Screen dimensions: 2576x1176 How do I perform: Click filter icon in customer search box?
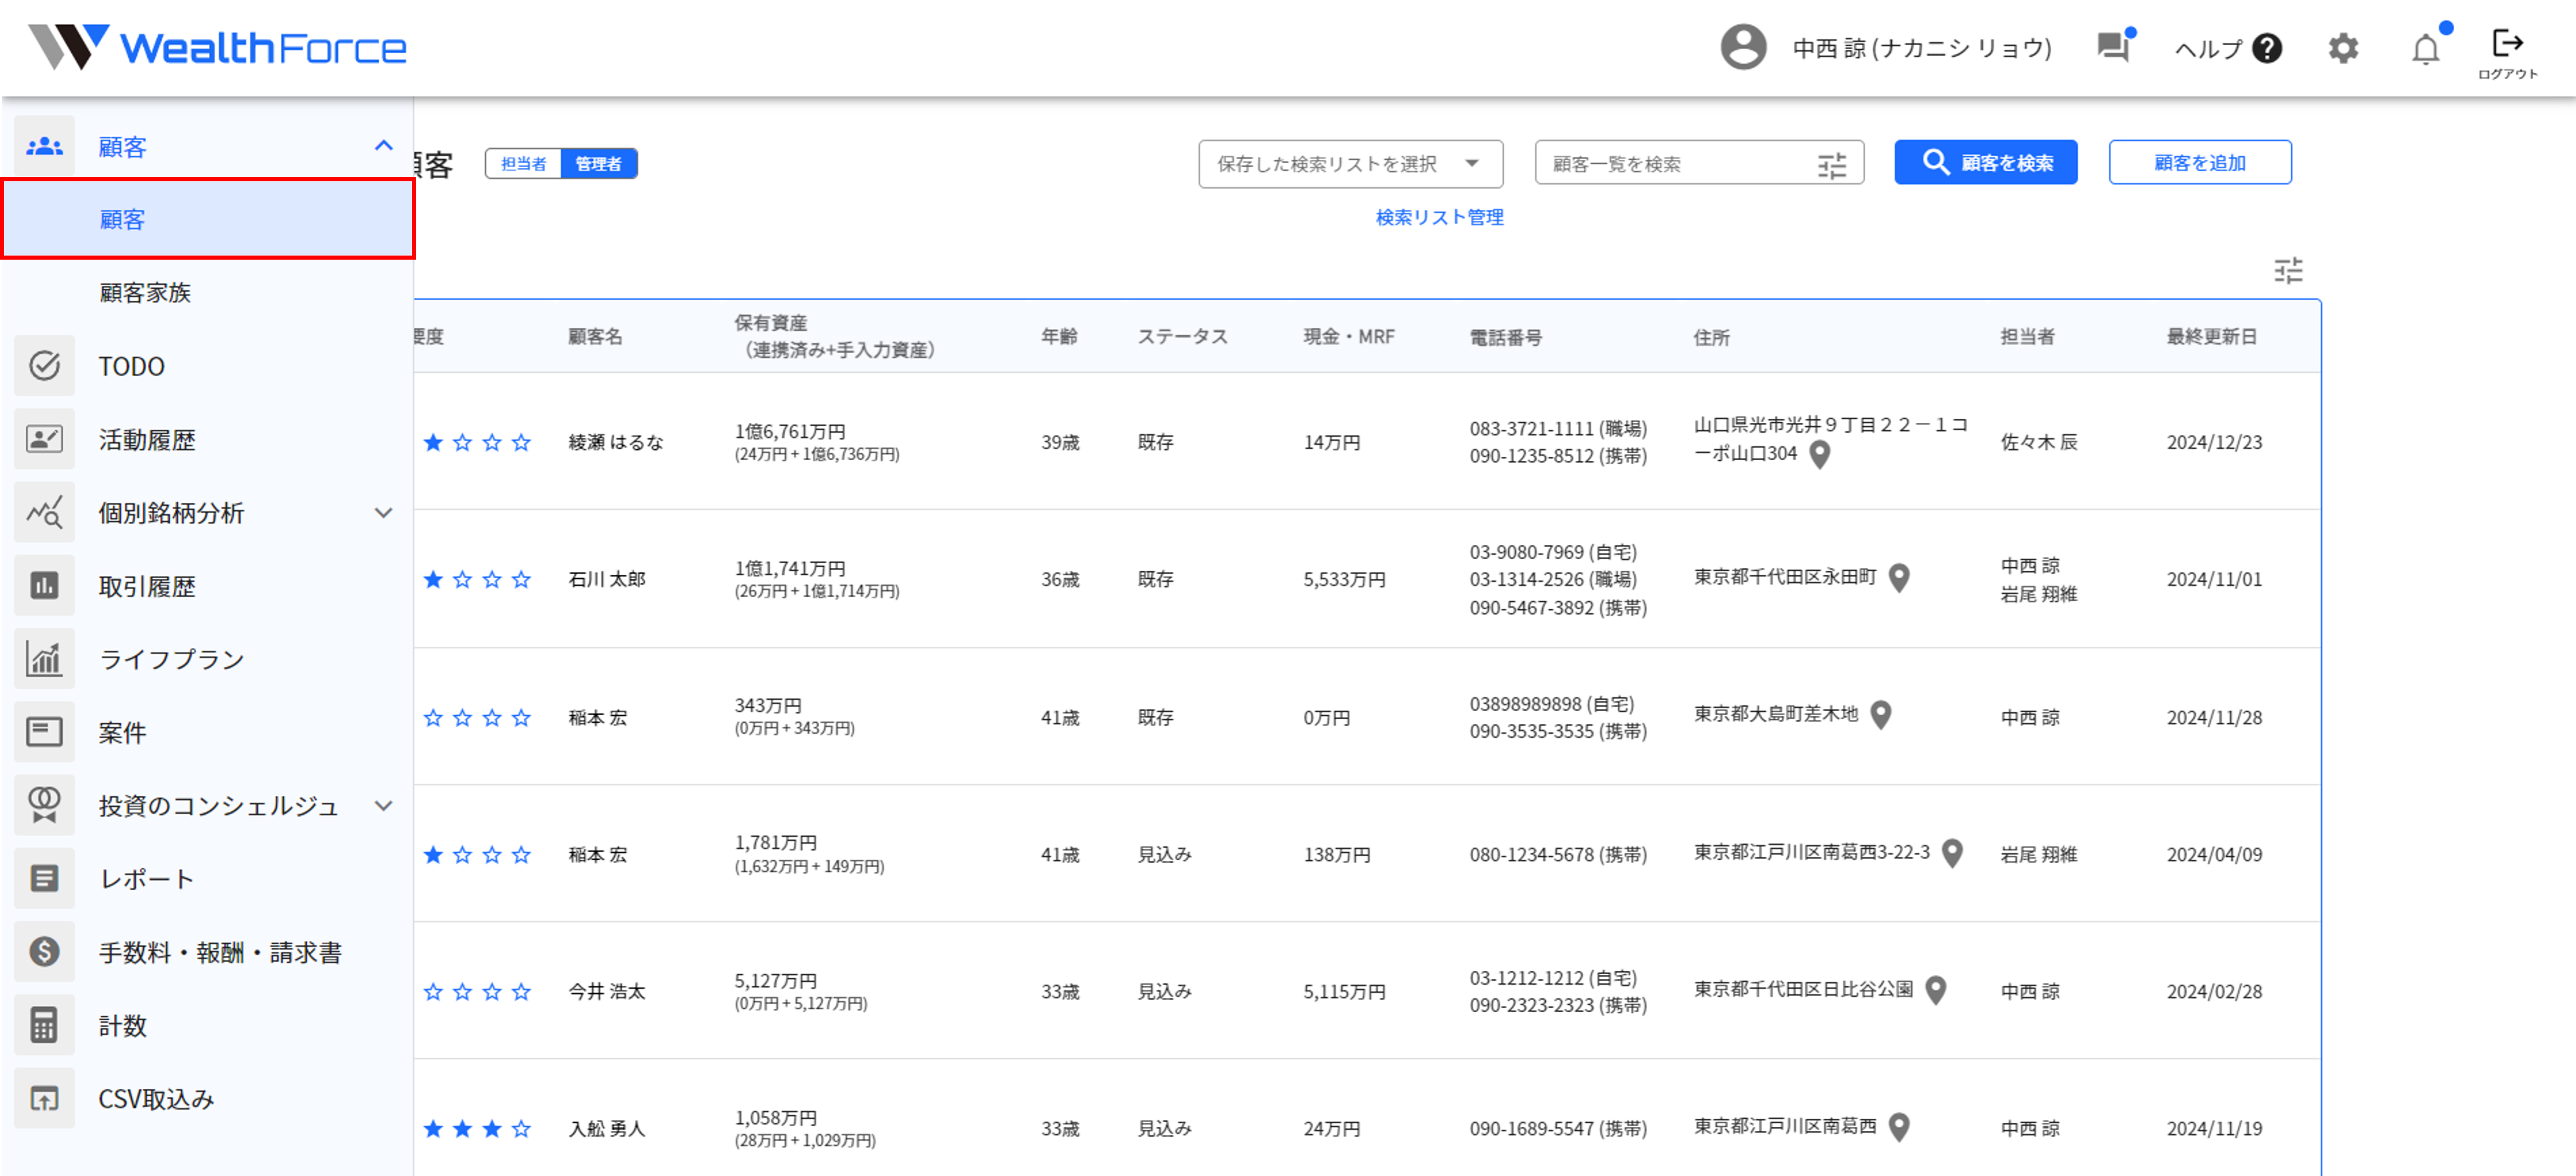[x=1831, y=164]
